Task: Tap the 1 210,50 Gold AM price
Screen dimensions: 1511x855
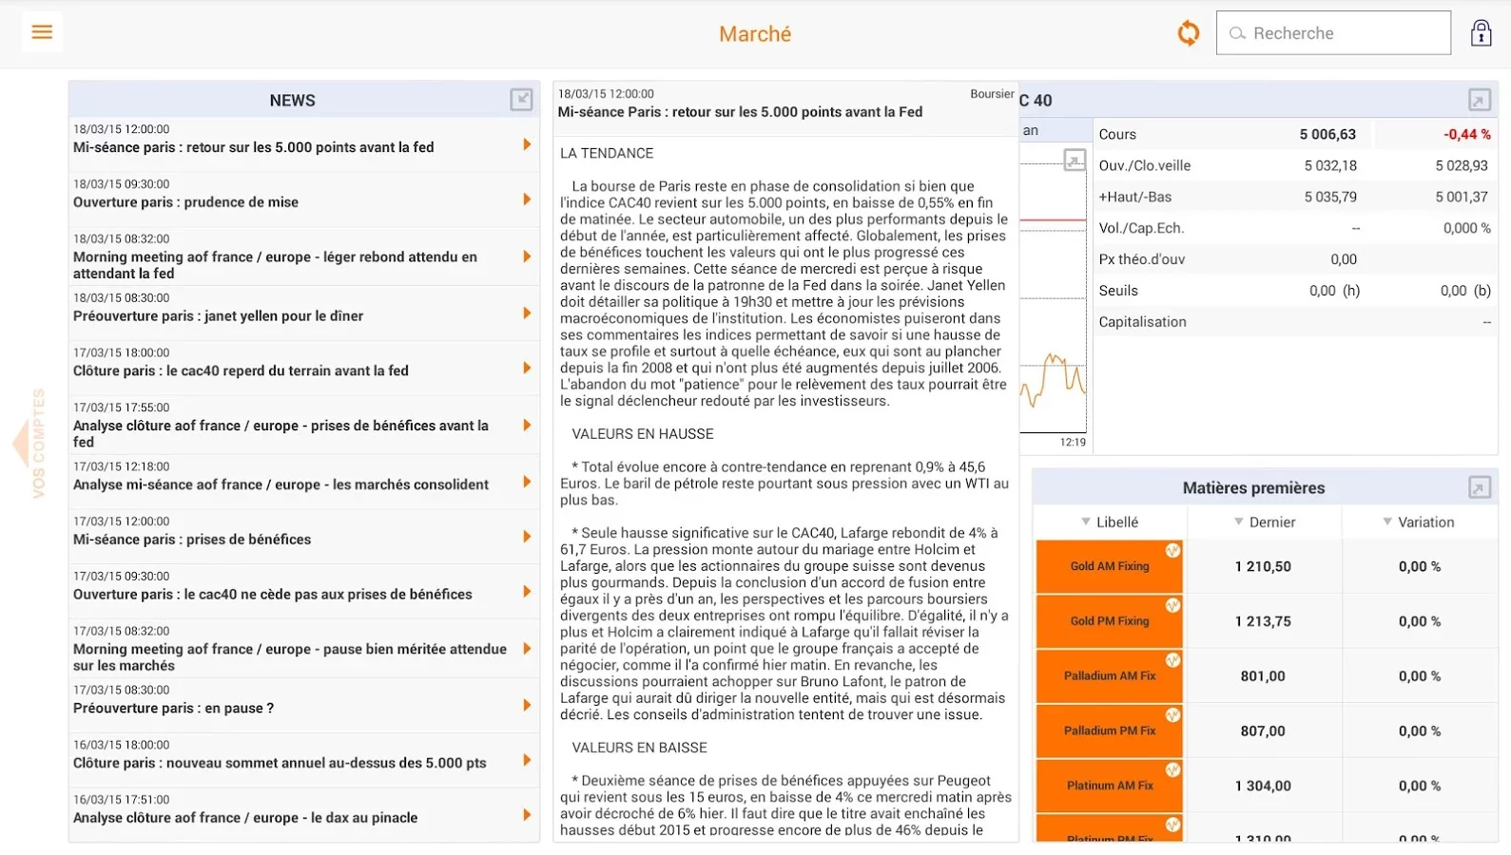Action: coord(1263,567)
